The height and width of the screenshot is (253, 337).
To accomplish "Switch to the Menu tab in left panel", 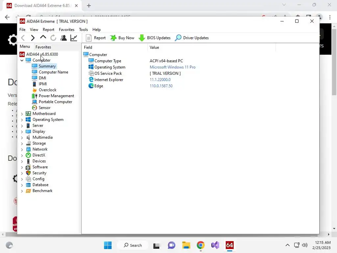I will [25, 46].
